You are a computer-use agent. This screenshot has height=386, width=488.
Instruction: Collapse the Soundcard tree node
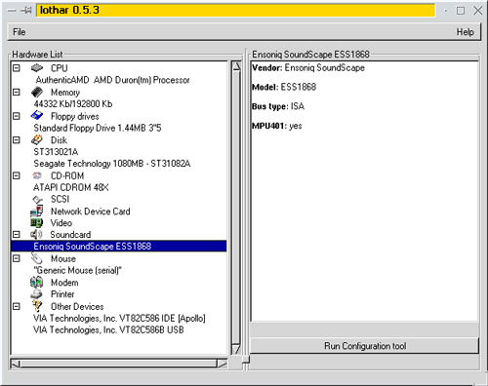point(17,235)
